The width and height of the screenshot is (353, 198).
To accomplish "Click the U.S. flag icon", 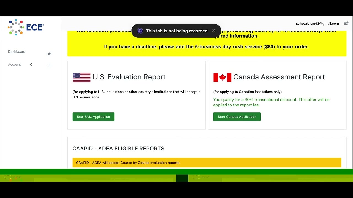I will 82,78.
